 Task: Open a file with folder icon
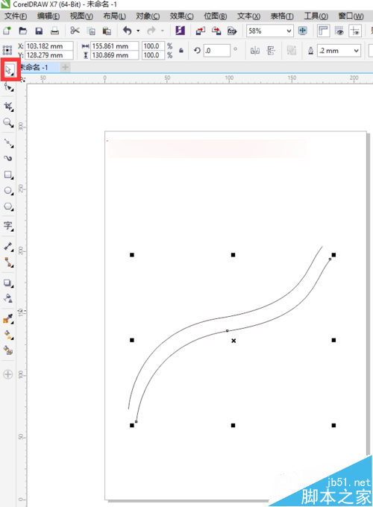[23, 31]
